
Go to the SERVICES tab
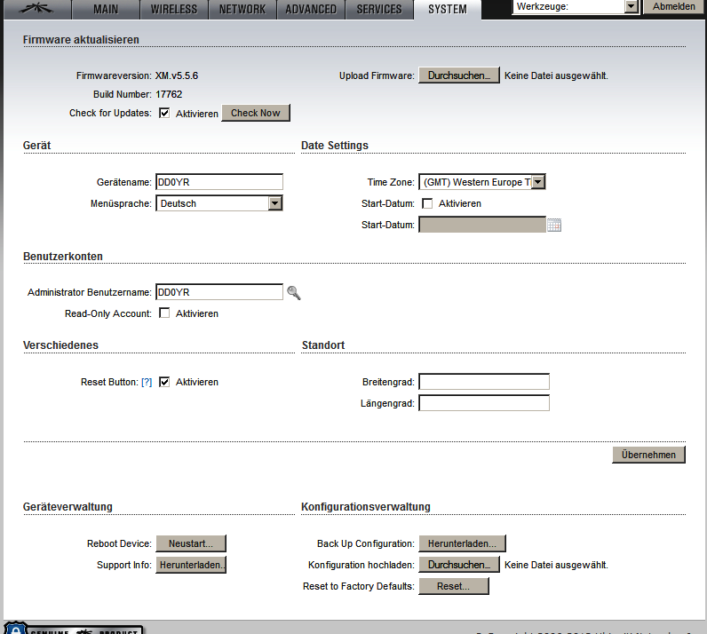point(379,10)
